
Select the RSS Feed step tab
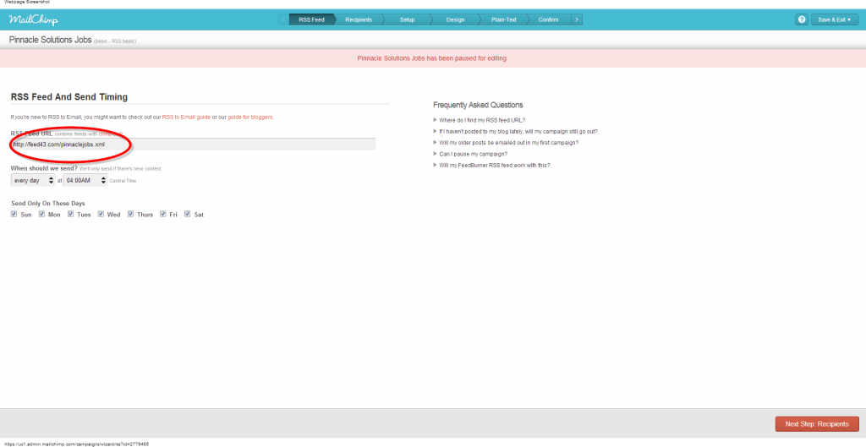point(311,20)
